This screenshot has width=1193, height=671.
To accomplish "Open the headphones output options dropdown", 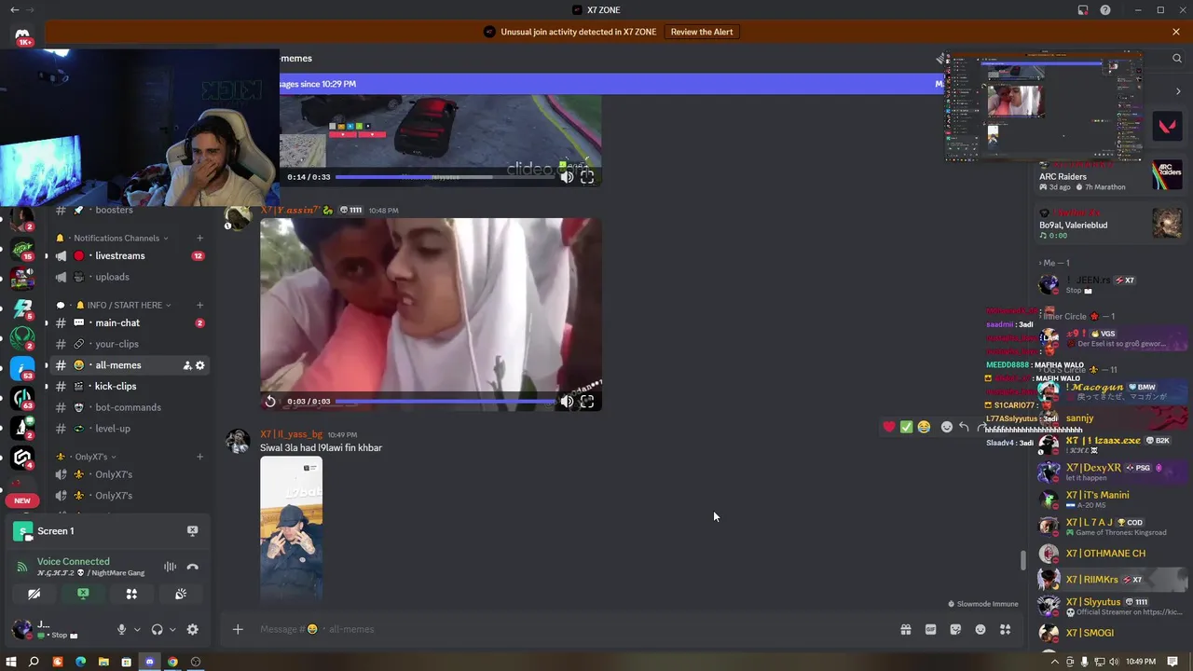I will tap(172, 629).
